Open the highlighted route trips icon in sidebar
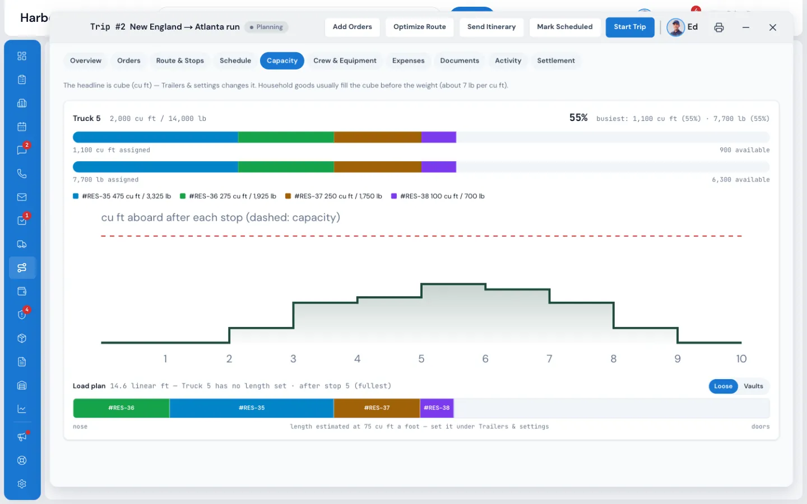Viewport: 807px width, 504px height. pyautogui.click(x=22, y=268)
